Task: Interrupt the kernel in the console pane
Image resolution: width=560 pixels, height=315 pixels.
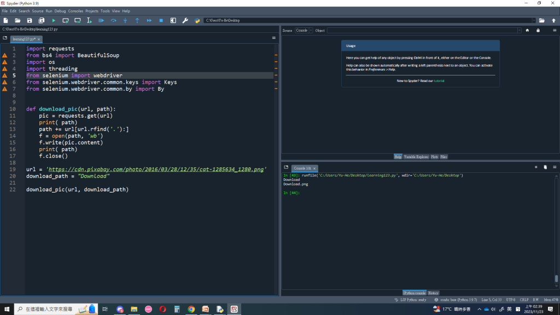Action: [536, 167]
